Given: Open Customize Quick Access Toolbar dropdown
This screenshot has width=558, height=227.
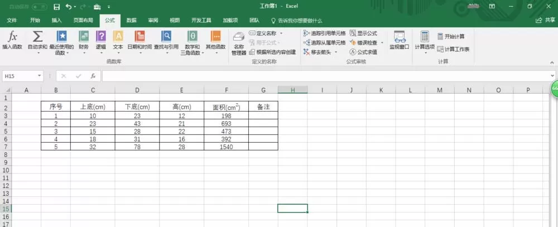Looking at the screenshot, I should tap(109, 7).
